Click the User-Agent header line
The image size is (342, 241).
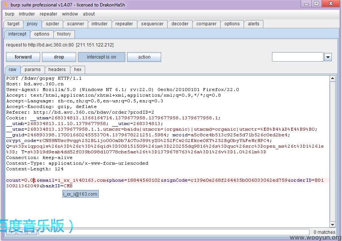point(123,90)
